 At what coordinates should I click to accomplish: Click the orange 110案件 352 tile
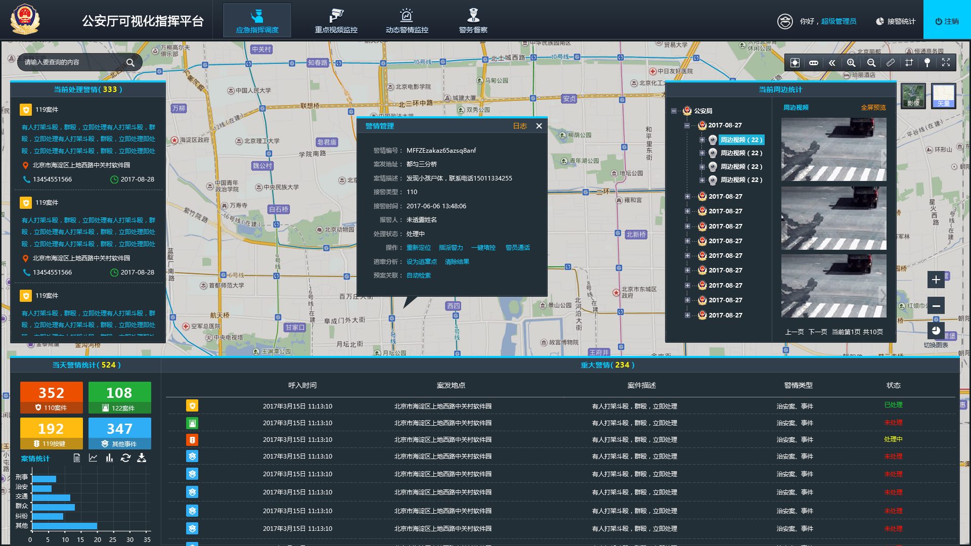[51, 397]
